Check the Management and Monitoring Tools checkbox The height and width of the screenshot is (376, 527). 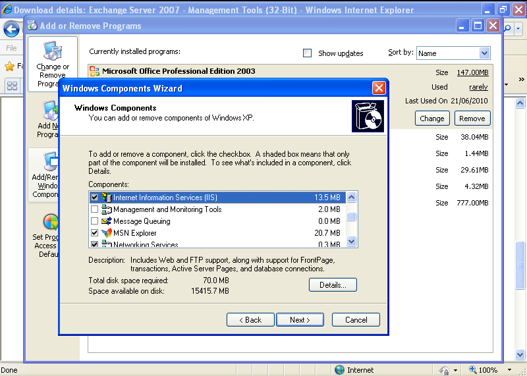tap(94, 209)
